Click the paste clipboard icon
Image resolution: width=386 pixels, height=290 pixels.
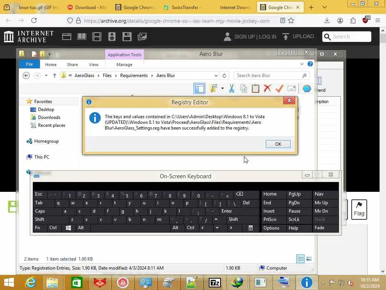click(x=255, y=88)
